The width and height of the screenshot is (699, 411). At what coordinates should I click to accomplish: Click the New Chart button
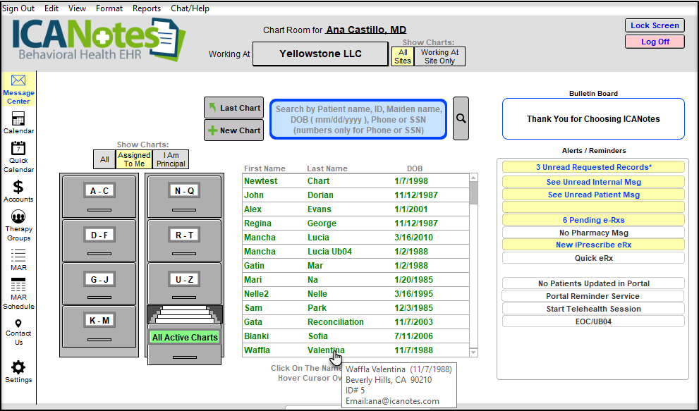click(233, 130)
